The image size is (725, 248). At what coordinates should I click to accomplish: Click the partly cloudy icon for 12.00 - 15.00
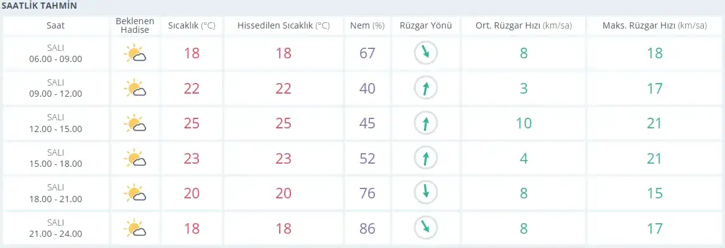click(134, 123)
